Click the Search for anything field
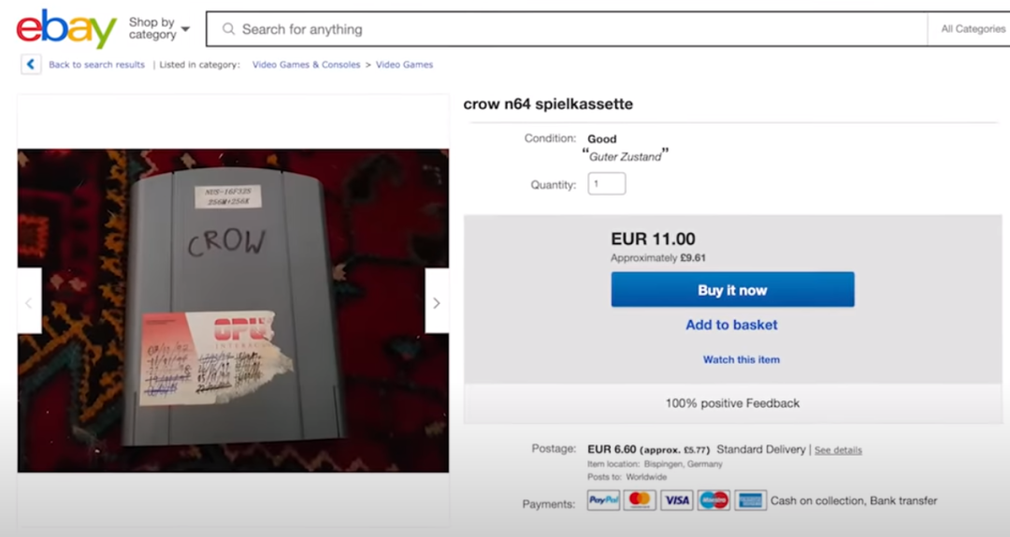This screenshot has height=537, width=1010. (567, 29)
